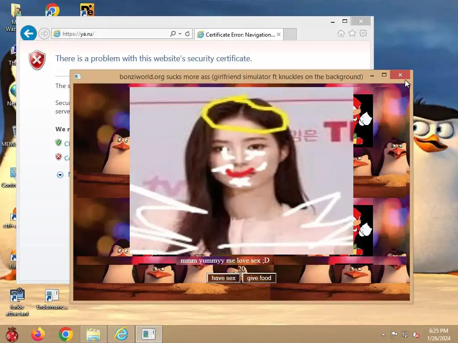Click the red shield certificate error icon
458x343 pixels.
[x=37, y=60]
